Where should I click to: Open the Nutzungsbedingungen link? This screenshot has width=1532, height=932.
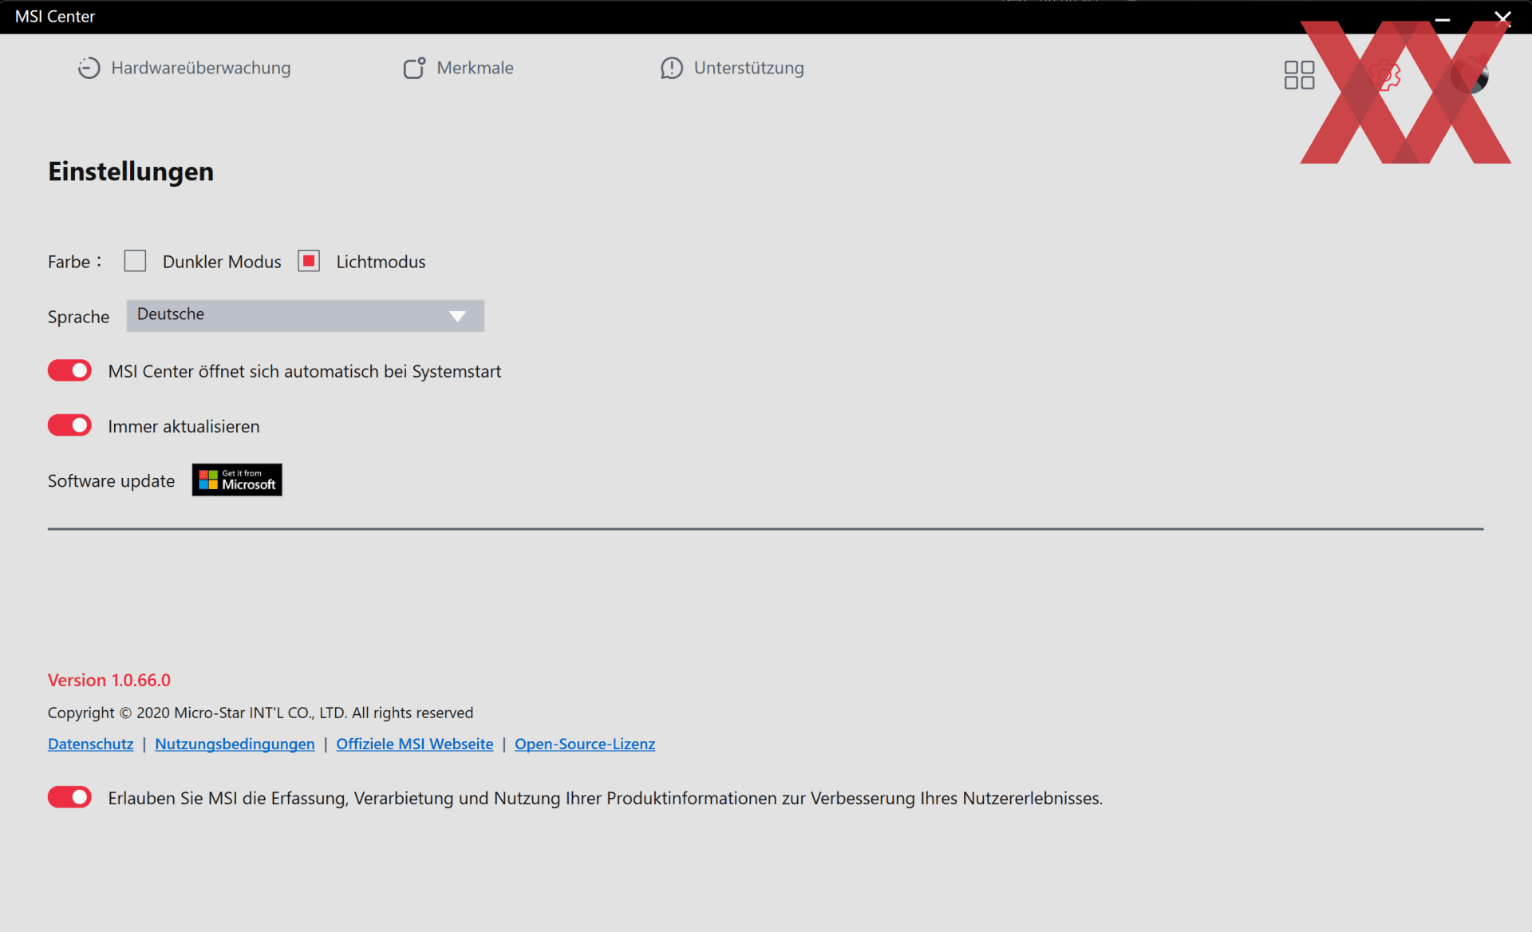[x=235, y=744]
